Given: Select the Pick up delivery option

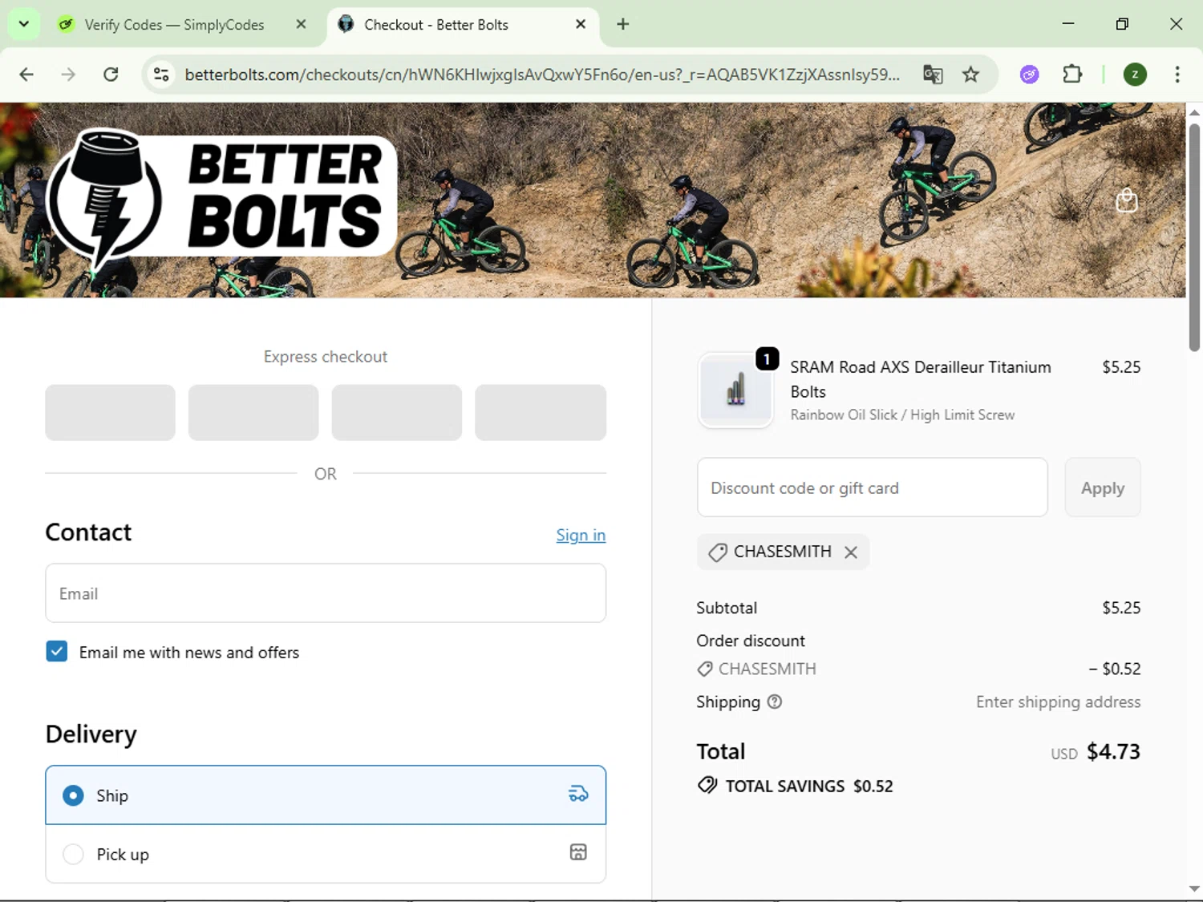Looking at the screenshot, I should (x=326, y=854).
